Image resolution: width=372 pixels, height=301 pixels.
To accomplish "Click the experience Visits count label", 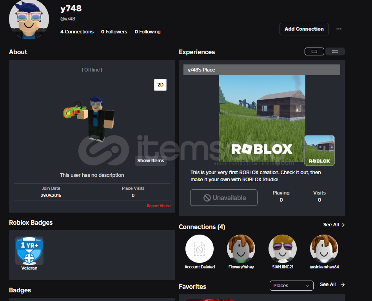I will click(x=319, y=193).
